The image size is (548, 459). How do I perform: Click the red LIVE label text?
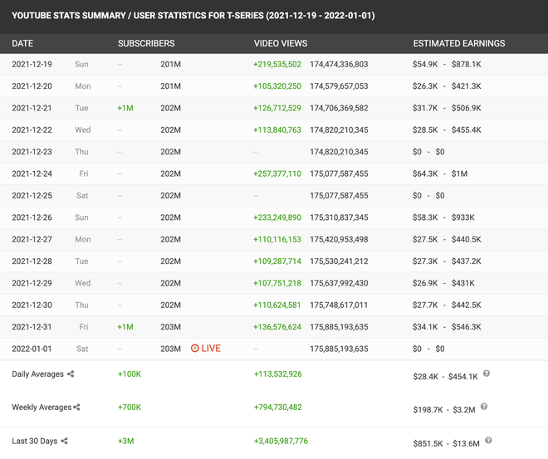coord(211,349)
